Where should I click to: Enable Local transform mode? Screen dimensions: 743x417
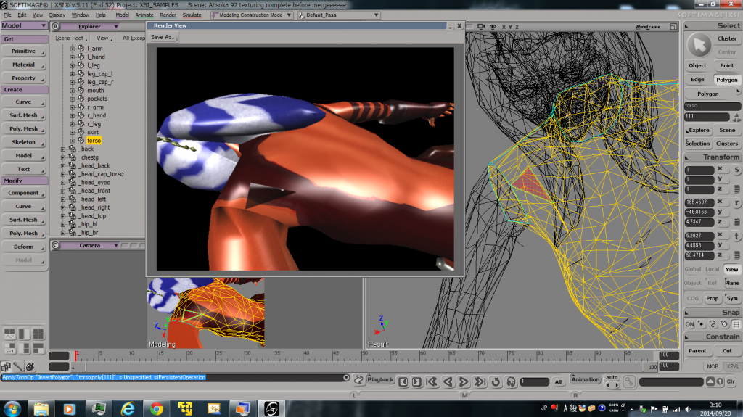712,269
